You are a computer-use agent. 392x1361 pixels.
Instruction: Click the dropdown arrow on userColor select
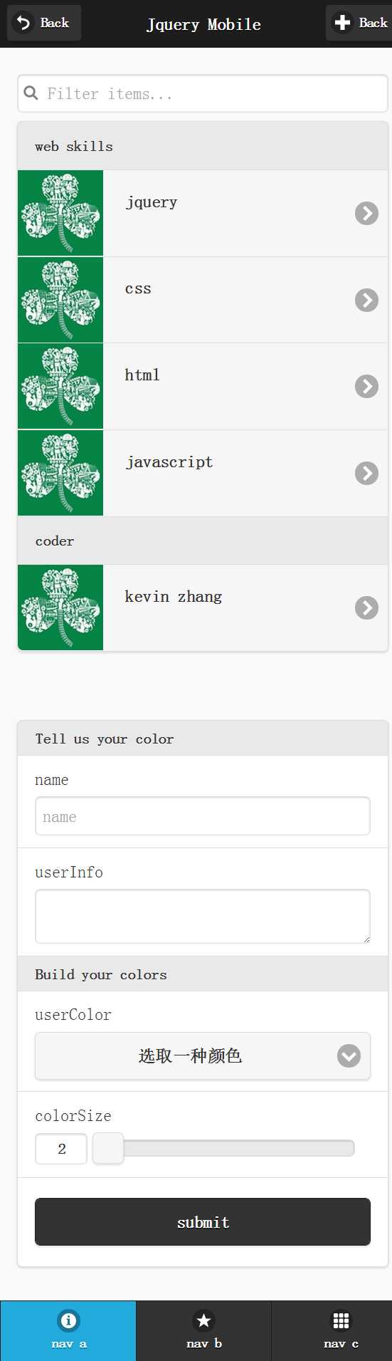(349, 1055)
